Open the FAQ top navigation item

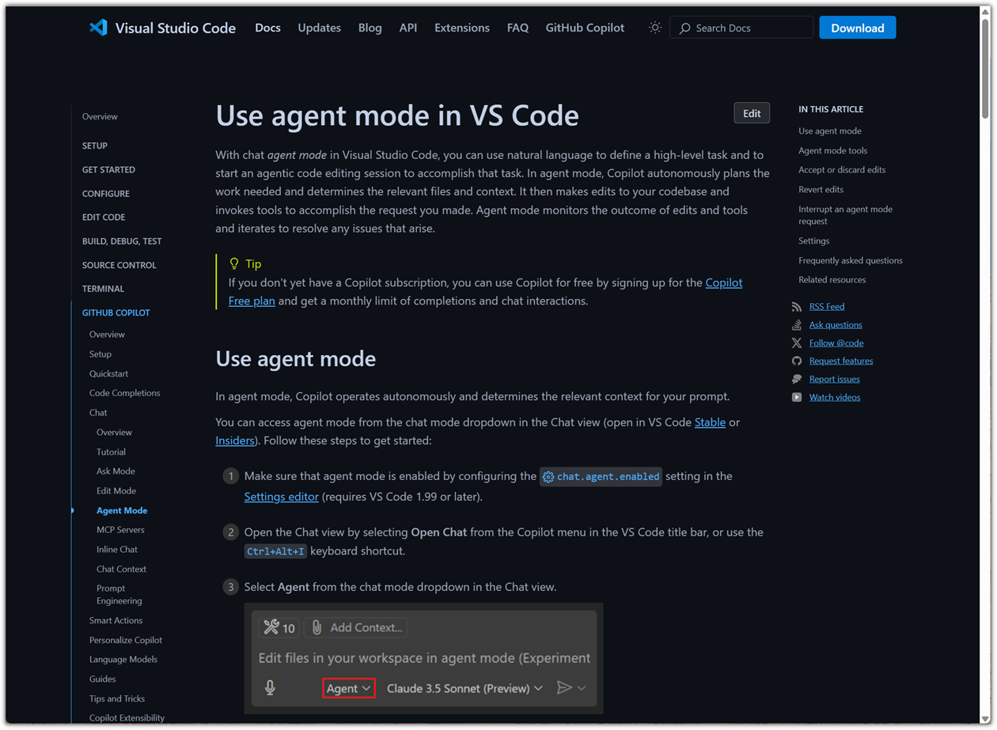coord(517,28)
